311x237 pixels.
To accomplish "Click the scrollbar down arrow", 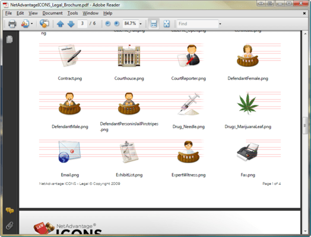I will (x=305, y=231).
